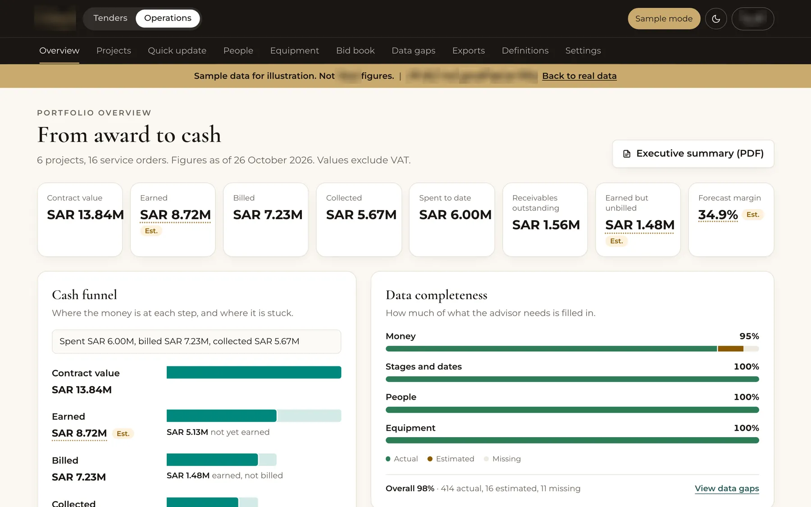Click the brown Estimated legend dot

point(430,459)
